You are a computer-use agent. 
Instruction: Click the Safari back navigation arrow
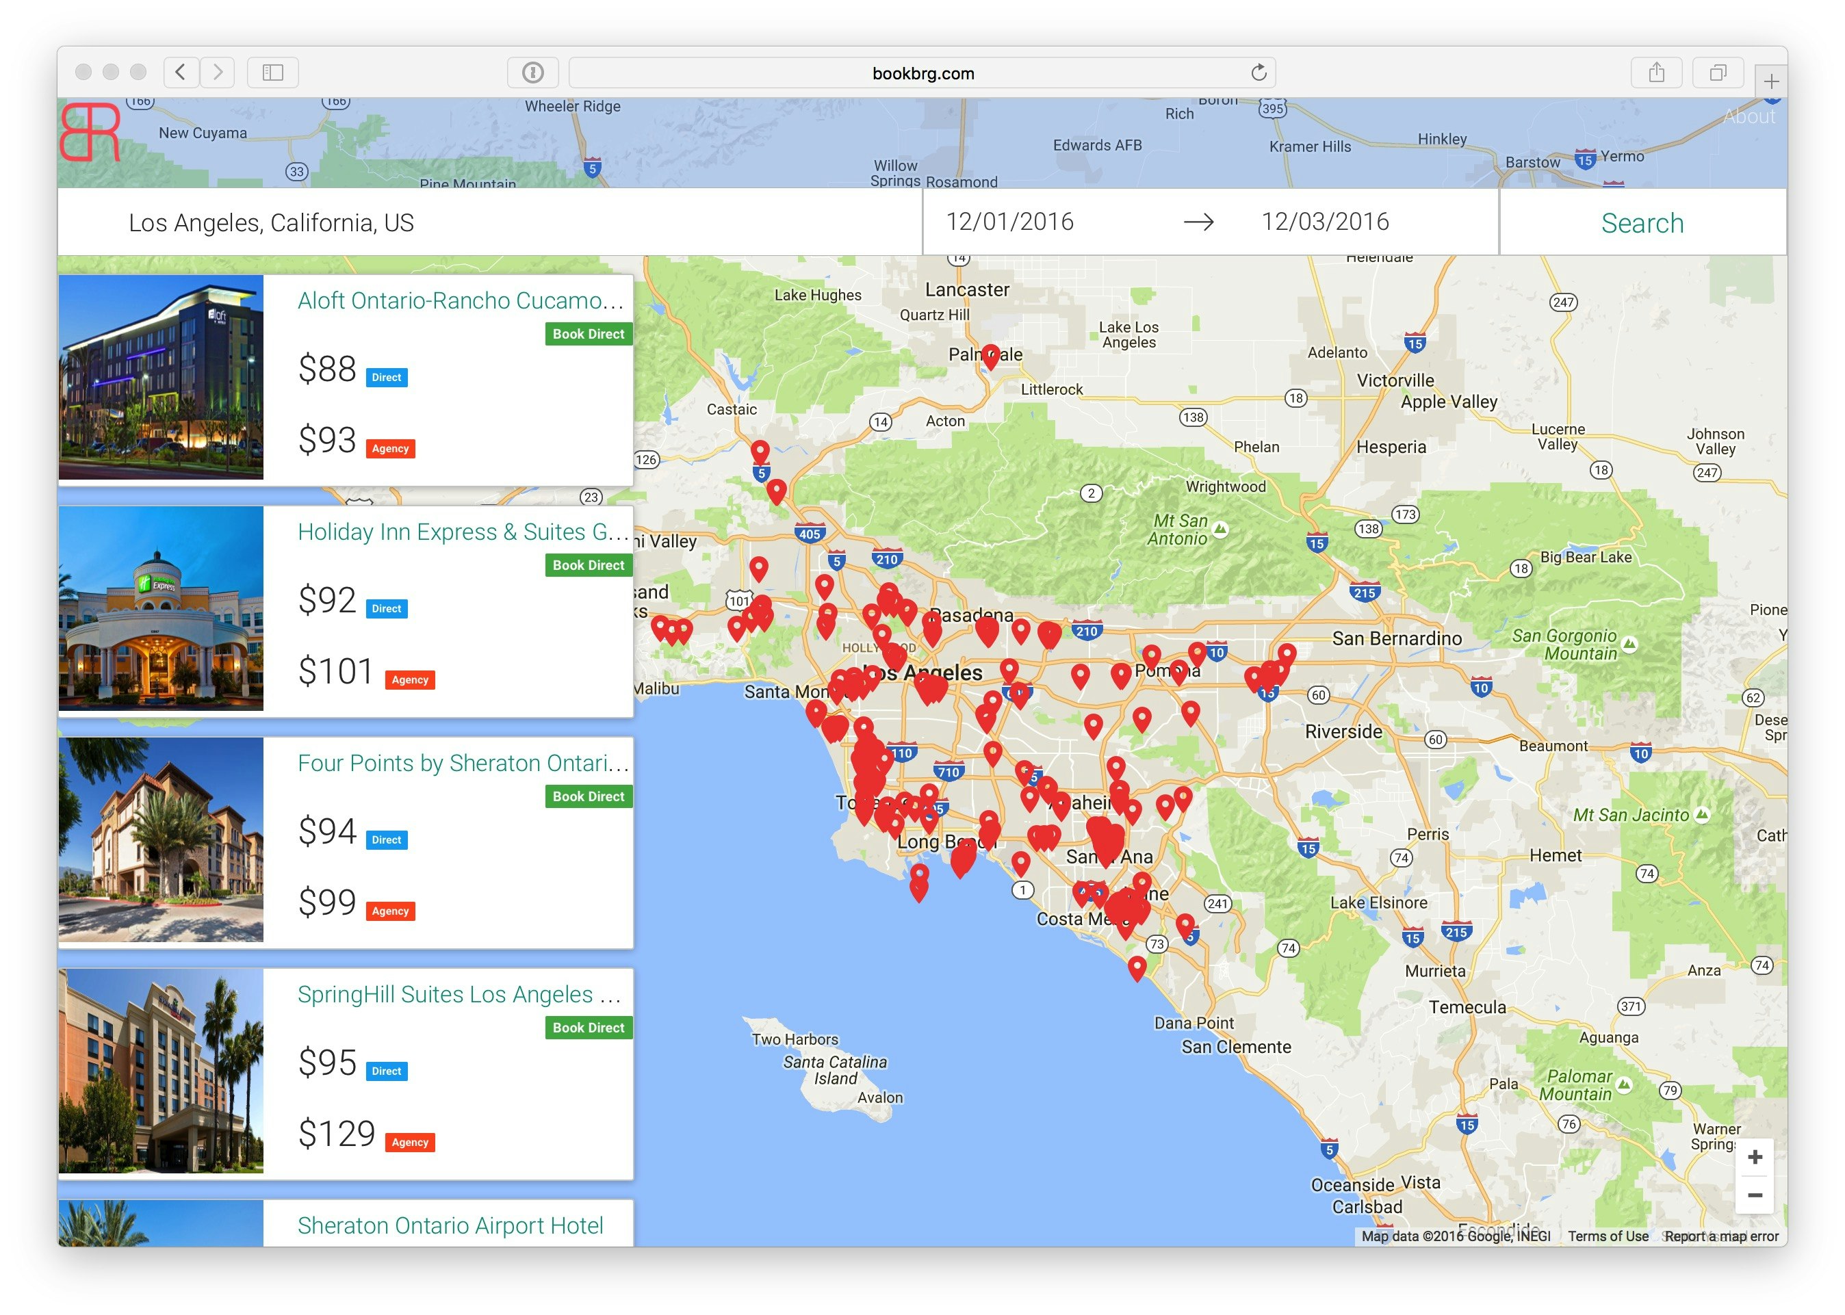click(181, 72)
